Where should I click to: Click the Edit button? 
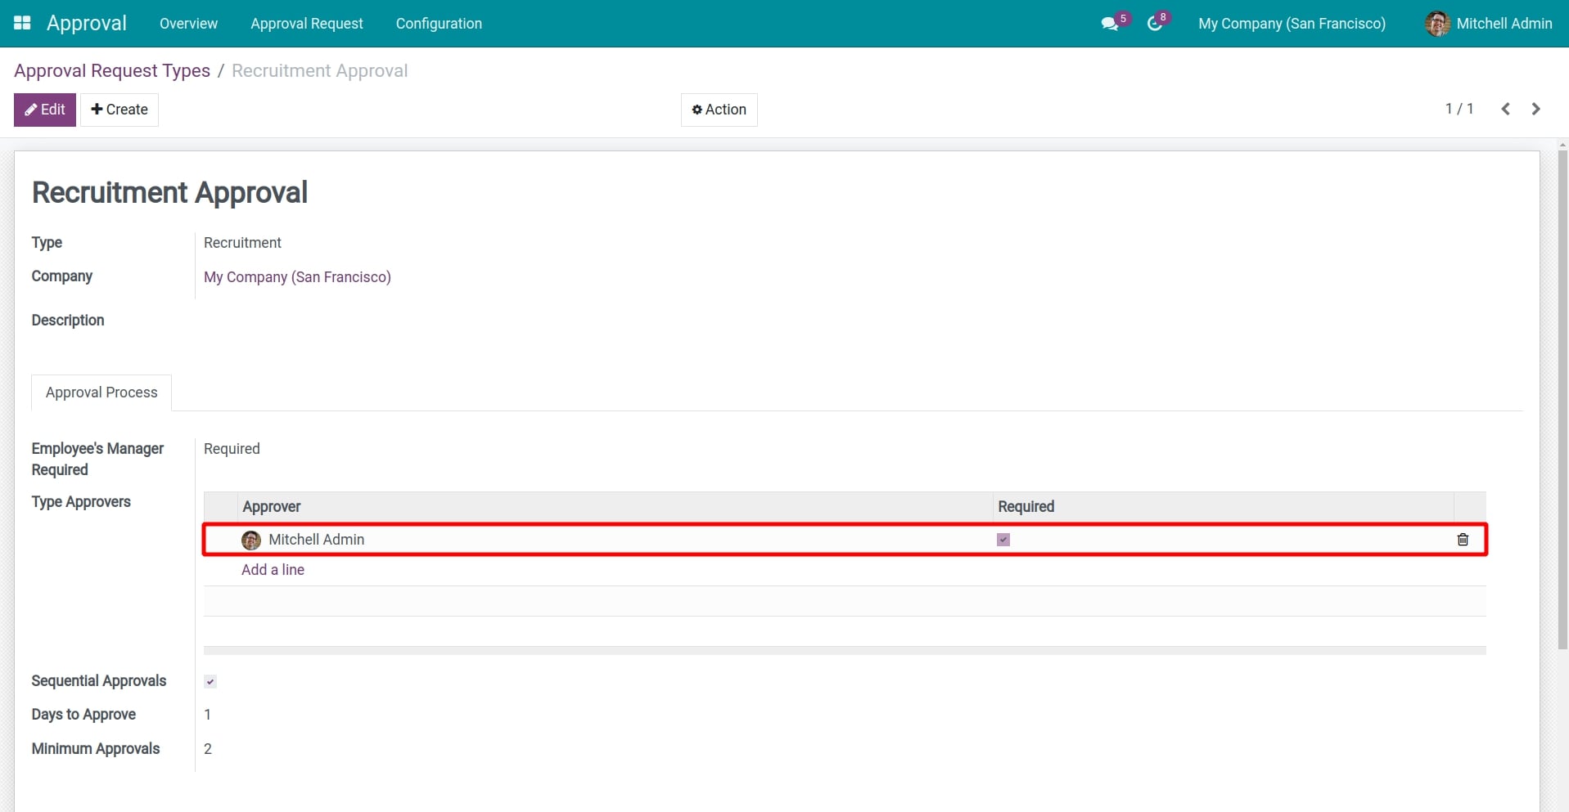[x=45, y=110]
